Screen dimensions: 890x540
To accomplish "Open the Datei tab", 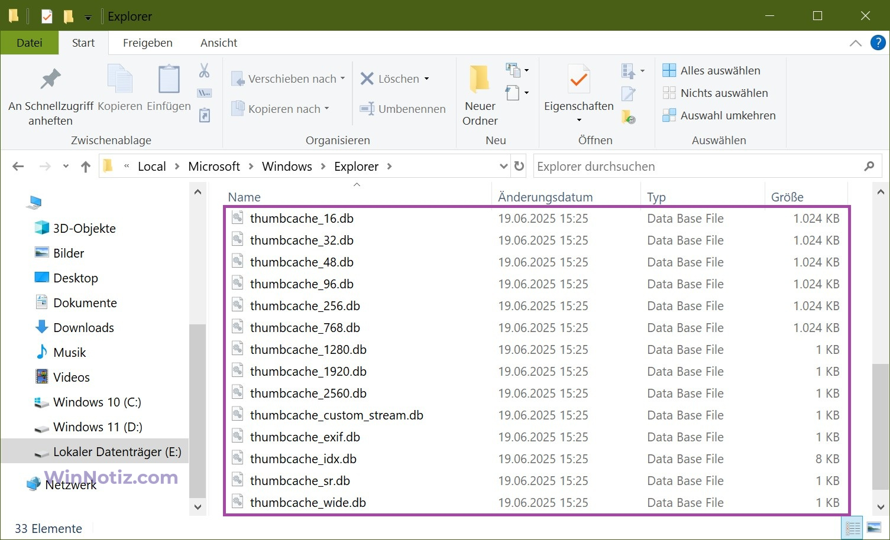I will (x=30, y=43).
